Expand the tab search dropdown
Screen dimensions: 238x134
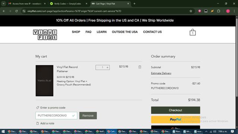(x=3, y=4)
